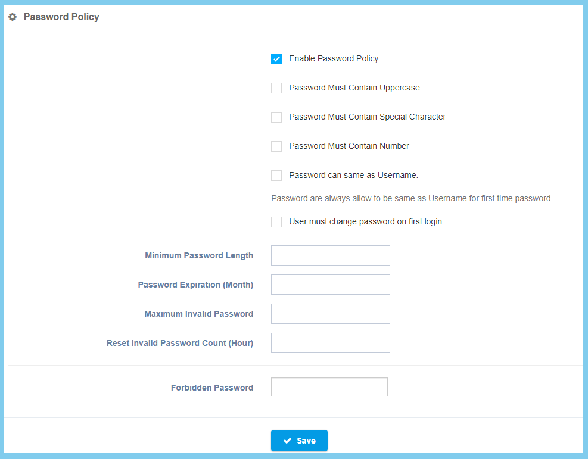The height and width of the screenshot is (459, 588).
Task: Uncheck Enable Password Policy checkbox
Action: click(x=276, y=59)
